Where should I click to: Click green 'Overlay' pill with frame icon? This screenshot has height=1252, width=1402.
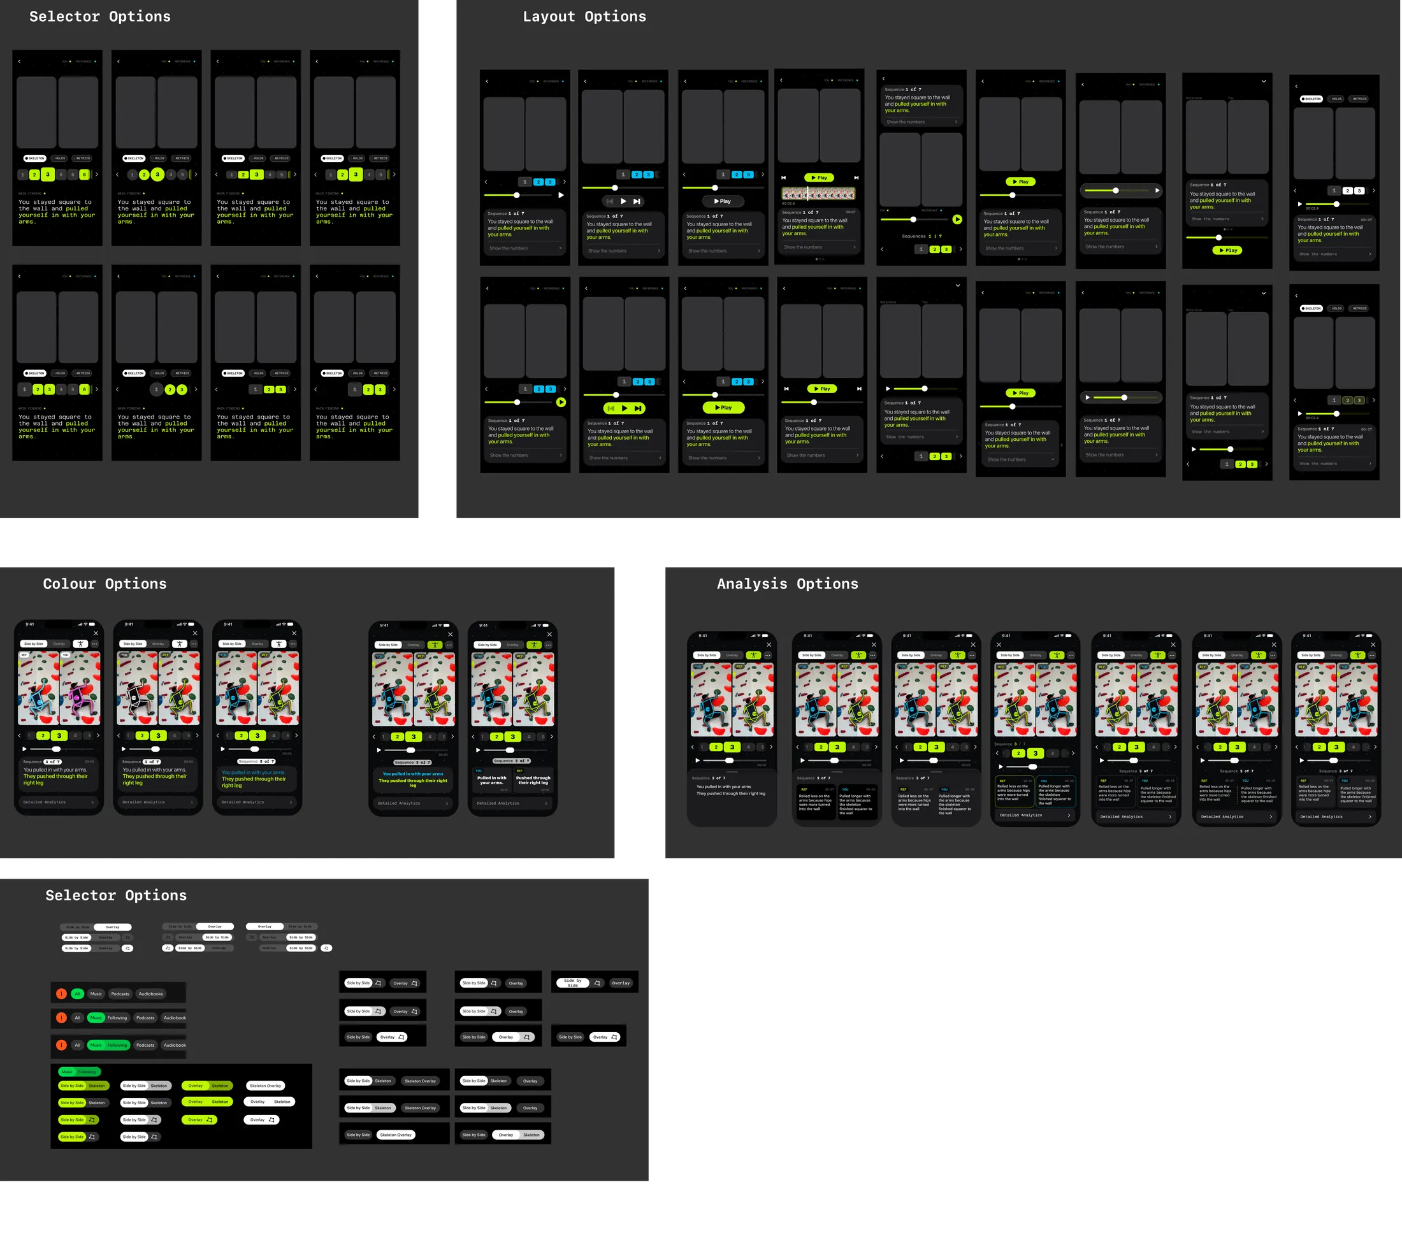point(199,1120)
